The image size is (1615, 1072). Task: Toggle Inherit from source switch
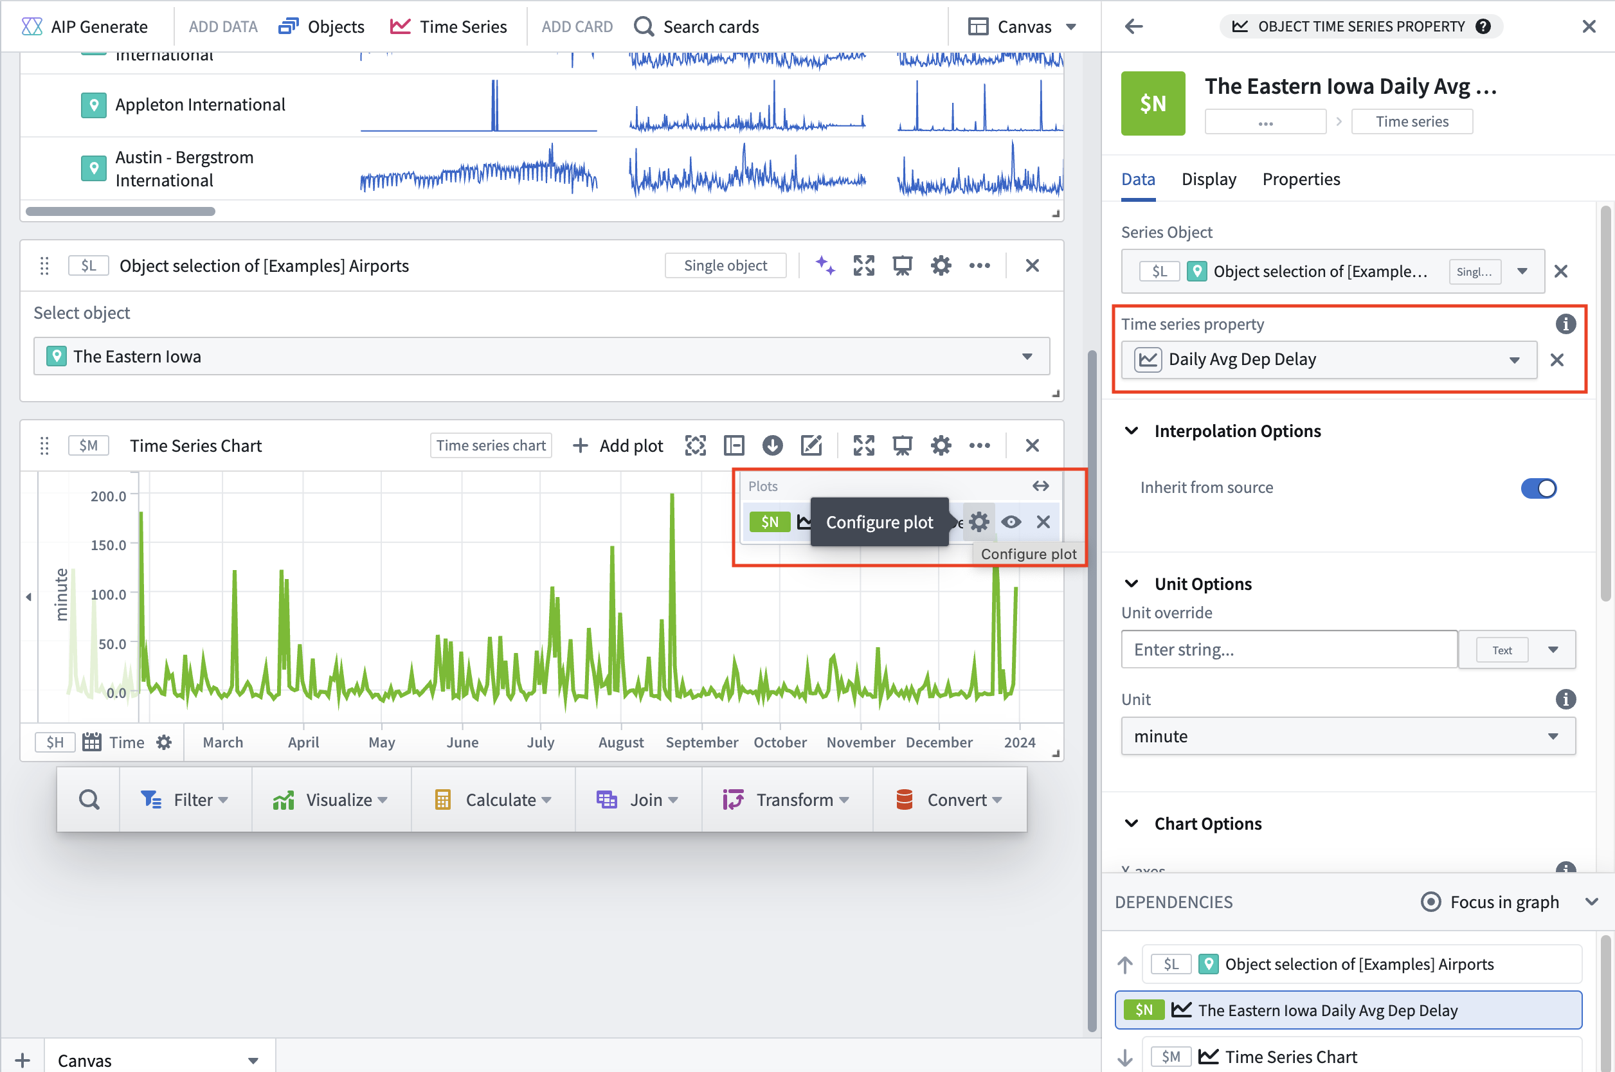coord(1538,488)
